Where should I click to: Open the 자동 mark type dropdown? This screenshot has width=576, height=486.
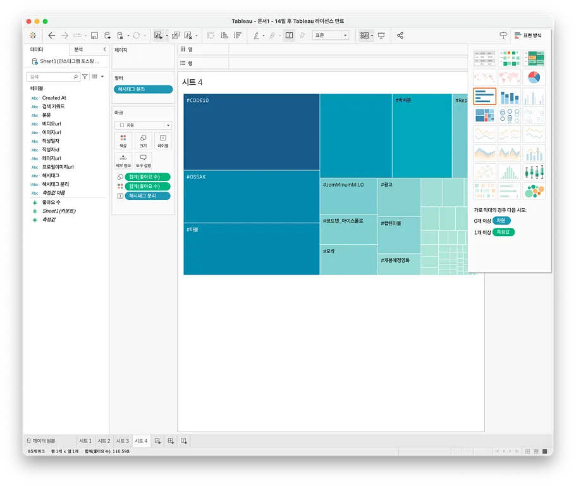[143, 125]
